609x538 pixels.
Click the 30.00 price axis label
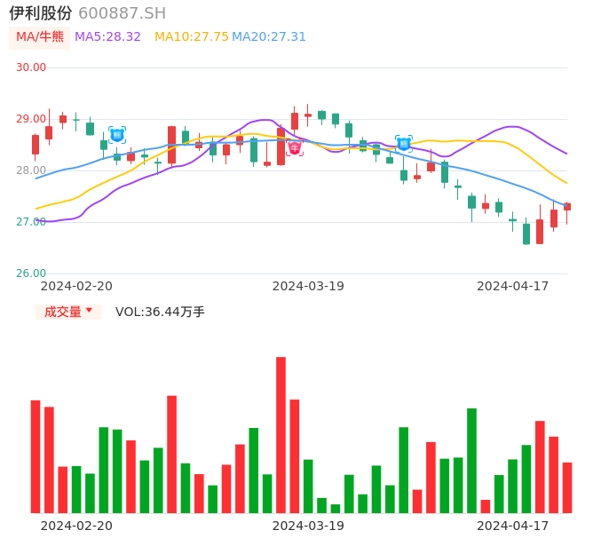31,67
